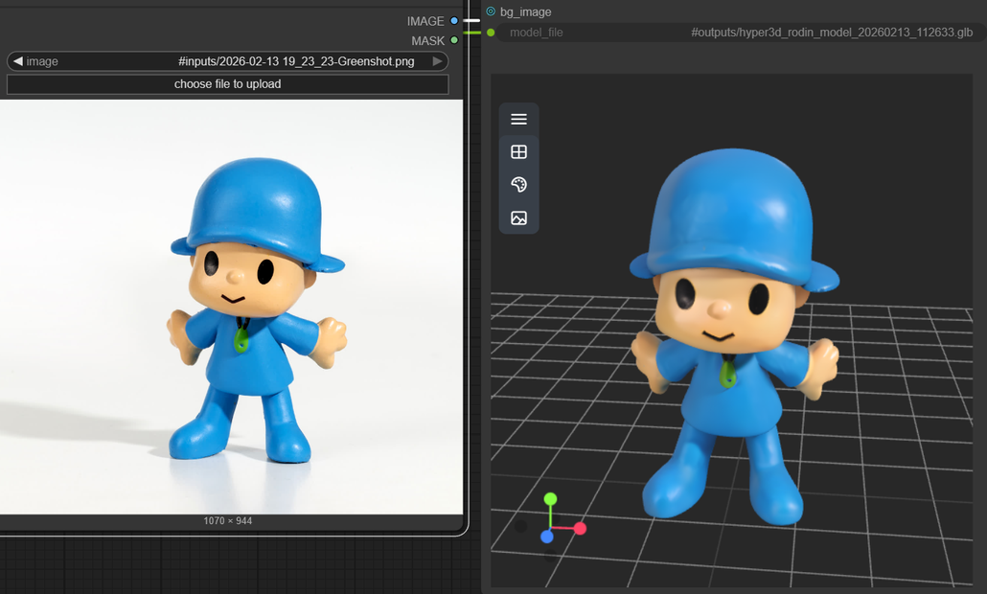The height and width of the screenshot is (594, 987).
Task: Click the 3D model in the viewer
Action: pyautogui.click(x=733, y=336)
